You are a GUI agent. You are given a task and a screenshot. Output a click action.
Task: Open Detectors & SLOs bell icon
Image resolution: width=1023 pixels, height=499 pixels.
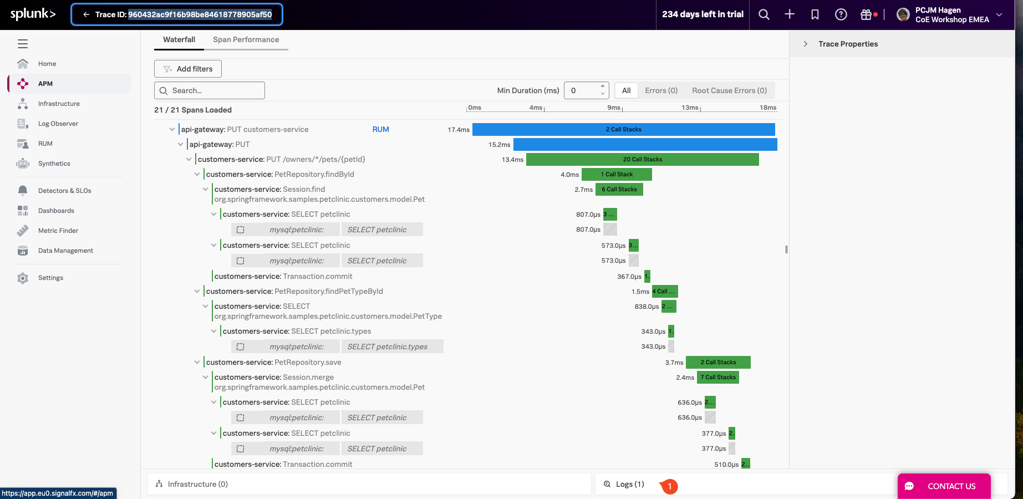click(x=23, y=191)
